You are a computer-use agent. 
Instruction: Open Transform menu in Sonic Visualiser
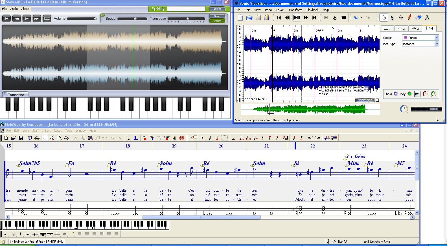(x=295, y=10)
